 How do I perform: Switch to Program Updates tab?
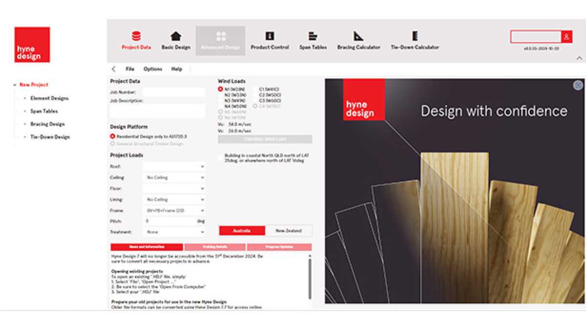click(279, 247)
